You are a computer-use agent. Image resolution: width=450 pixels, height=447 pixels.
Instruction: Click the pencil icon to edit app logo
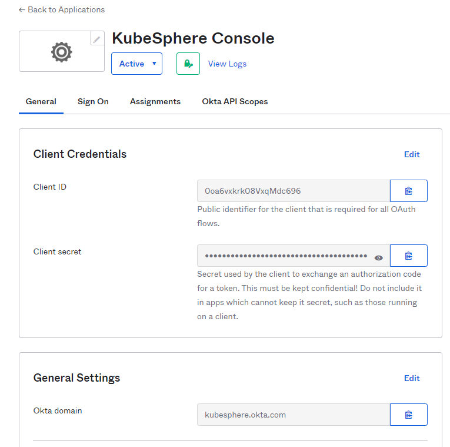pyautogui.click(x=96, y=39)
